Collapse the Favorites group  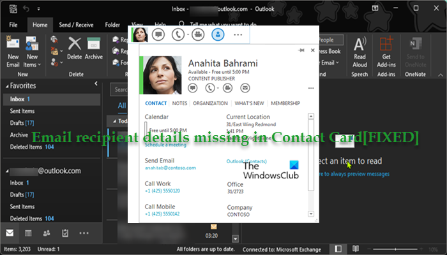click(x=7, y=86)
